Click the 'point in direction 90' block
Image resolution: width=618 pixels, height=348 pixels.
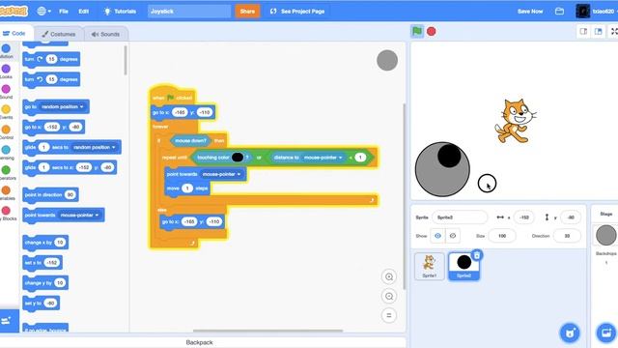tap(50, 195)
